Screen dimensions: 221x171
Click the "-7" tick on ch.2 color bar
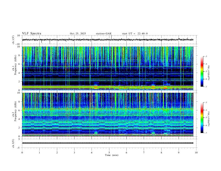206,133
